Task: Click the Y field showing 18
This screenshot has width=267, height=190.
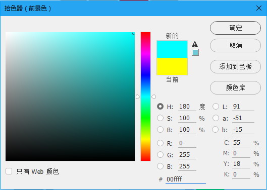Action: (241, 164)
